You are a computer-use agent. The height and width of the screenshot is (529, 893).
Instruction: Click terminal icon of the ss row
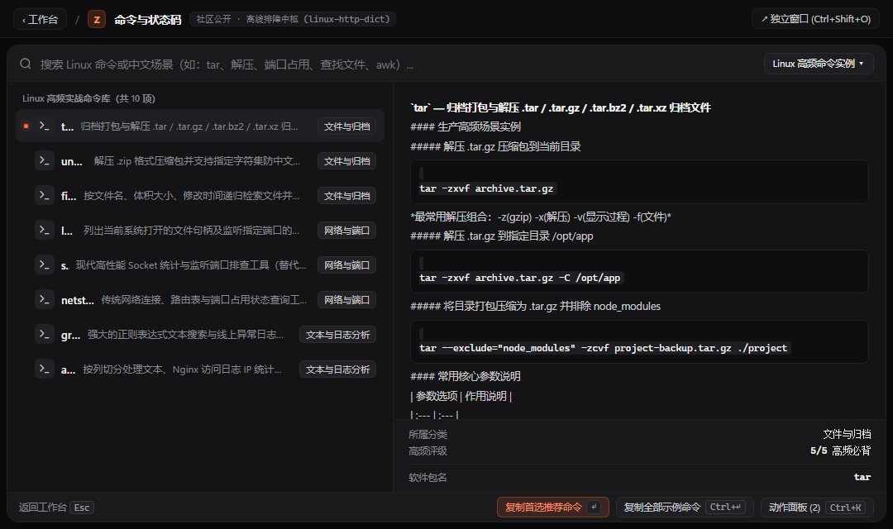(x=45, y=264)
